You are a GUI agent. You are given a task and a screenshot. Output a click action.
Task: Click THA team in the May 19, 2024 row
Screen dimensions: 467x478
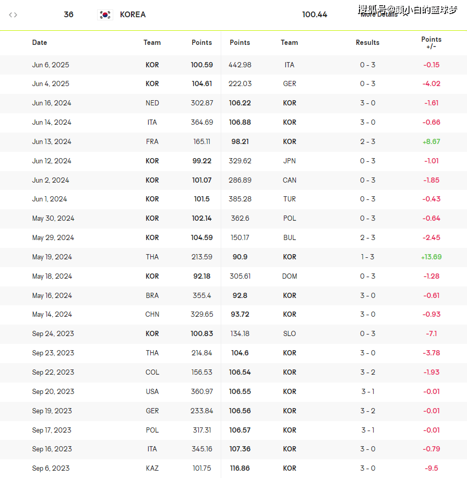click(x=152, y=257)
